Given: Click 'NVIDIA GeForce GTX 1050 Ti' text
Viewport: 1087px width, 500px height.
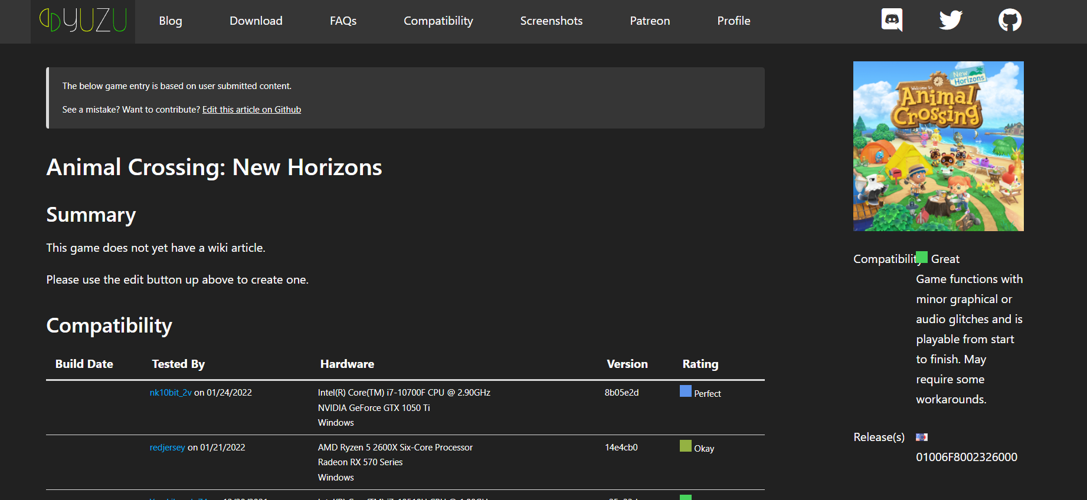Looking at the screenshot, I should click(374, 408).
